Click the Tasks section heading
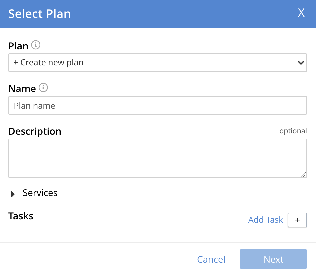 coord(21,216)
